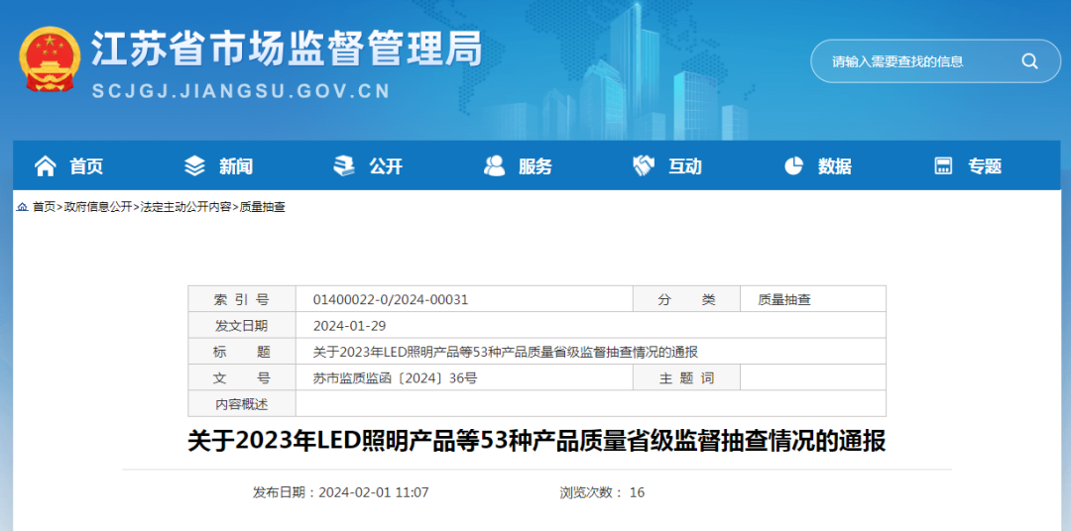This screenshot has height=531, width=1071.
Task: Click the 政府信息公开 breadcrumb link
Action: click(x=97, y=207)
